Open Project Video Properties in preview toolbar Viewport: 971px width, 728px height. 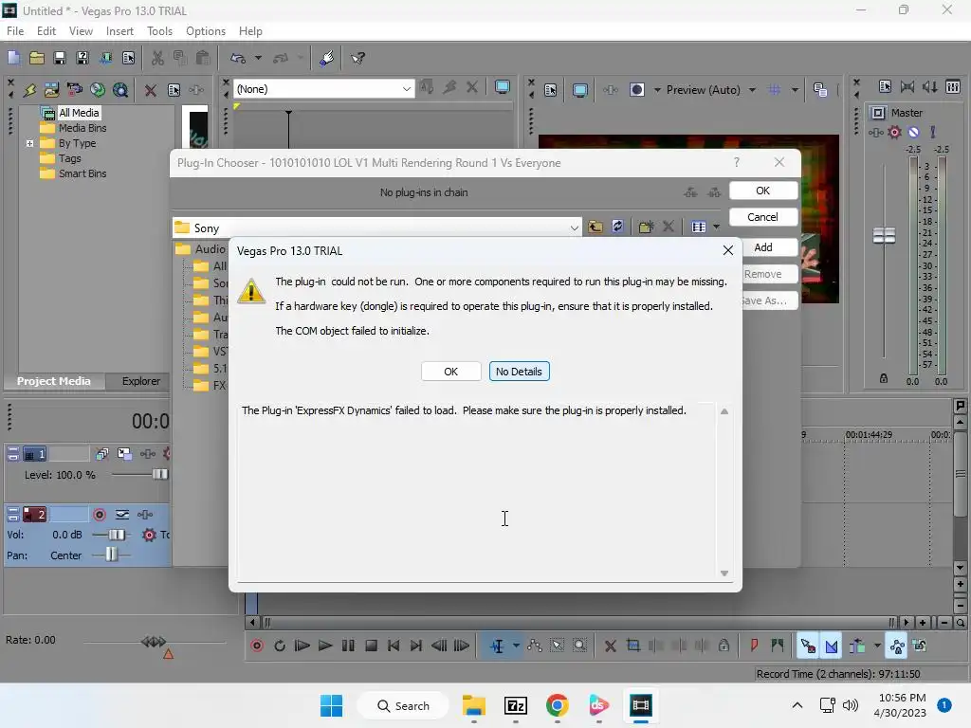(x=551, y=90)
